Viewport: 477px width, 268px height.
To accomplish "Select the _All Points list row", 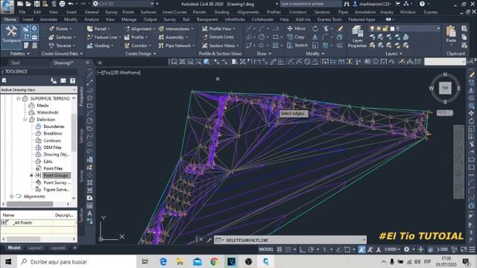I will 38,223.
